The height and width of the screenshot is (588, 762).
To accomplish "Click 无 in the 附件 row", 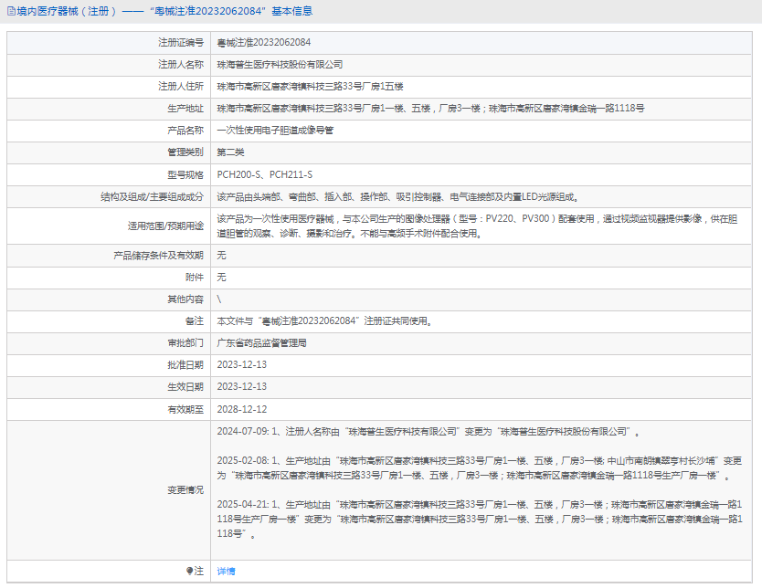I will click(x=222, y=278).
